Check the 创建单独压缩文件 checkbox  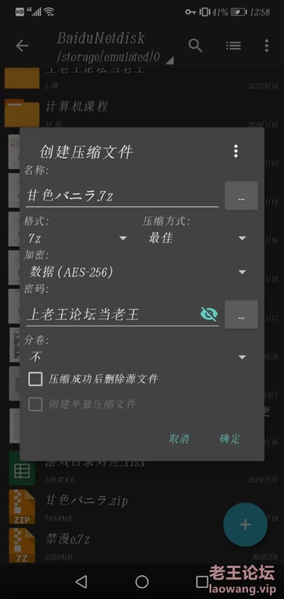[x=35, y=404]
